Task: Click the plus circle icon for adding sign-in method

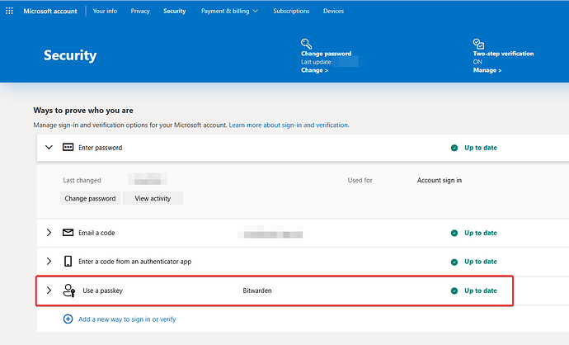Action: click(68, 319)
